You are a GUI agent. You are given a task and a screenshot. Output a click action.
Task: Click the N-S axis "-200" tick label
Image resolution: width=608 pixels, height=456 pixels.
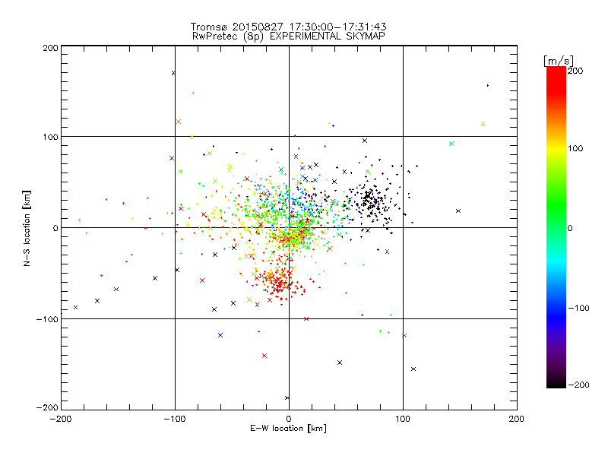click(47, 407)
